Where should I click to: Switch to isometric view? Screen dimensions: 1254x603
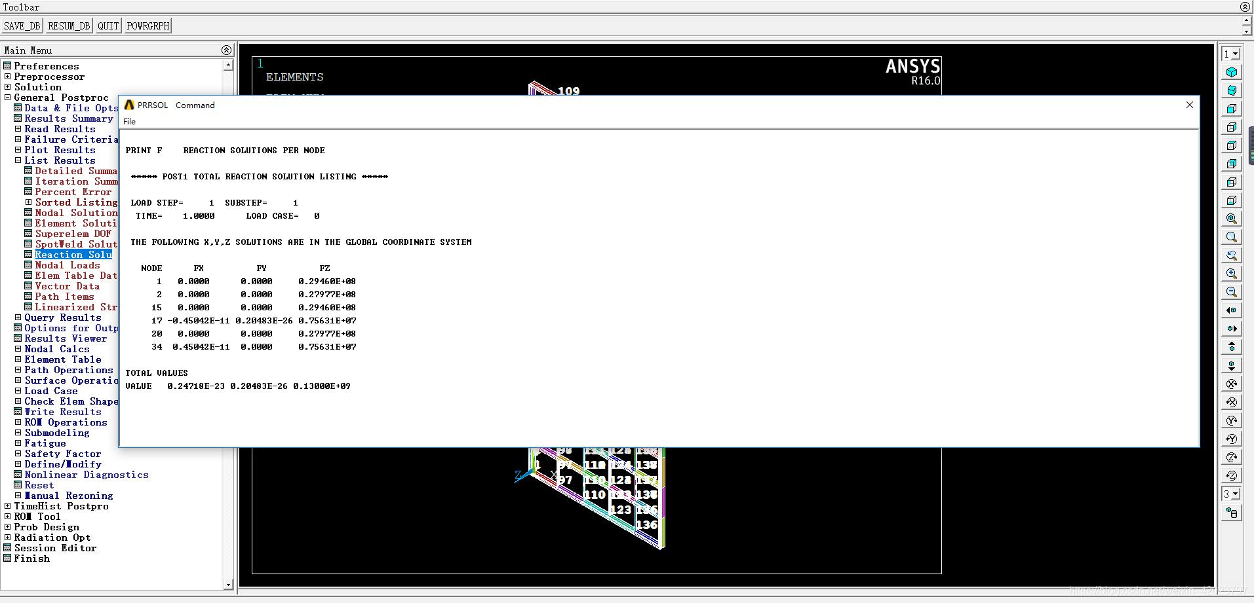point(1231,72)
